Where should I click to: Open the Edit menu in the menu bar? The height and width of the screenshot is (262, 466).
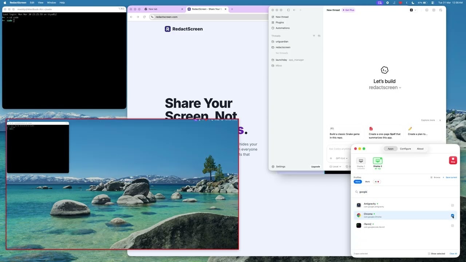point(32,3)
